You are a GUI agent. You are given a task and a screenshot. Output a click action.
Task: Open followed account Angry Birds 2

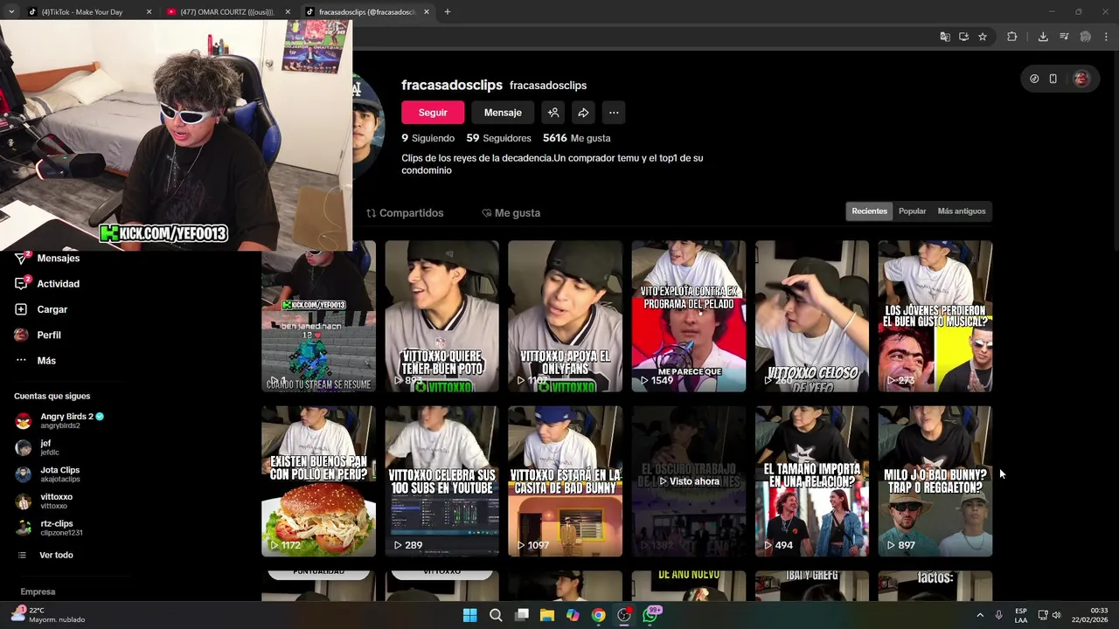click(x=61, y=420)
